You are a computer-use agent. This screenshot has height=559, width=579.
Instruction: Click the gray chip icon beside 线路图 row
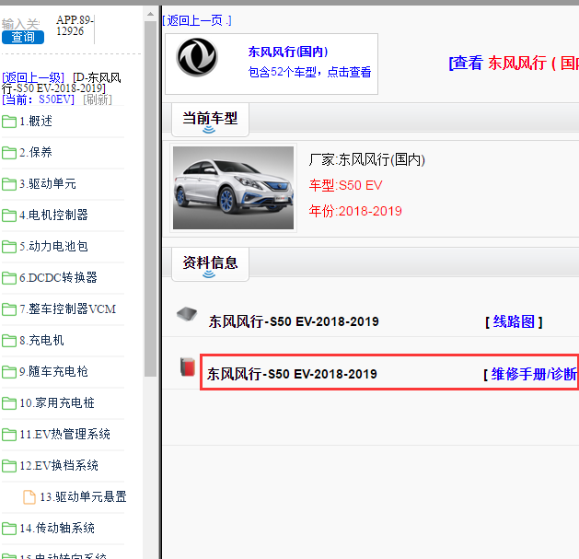187,314
